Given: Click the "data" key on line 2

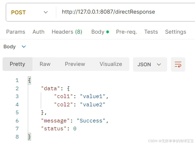Looking at the screenshot, I should coord(50,88).
